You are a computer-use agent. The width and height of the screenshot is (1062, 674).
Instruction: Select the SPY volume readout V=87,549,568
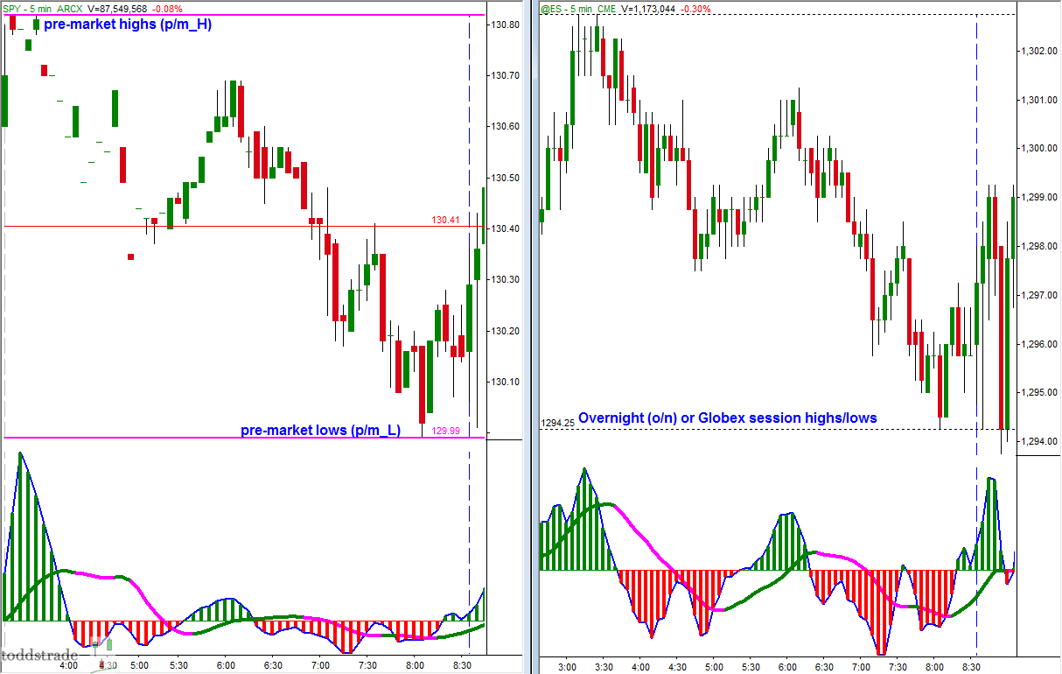coord(117,8)
